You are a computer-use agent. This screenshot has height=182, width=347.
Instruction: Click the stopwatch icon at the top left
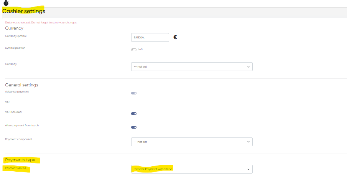pyautogui.click(x=6, y=3)
